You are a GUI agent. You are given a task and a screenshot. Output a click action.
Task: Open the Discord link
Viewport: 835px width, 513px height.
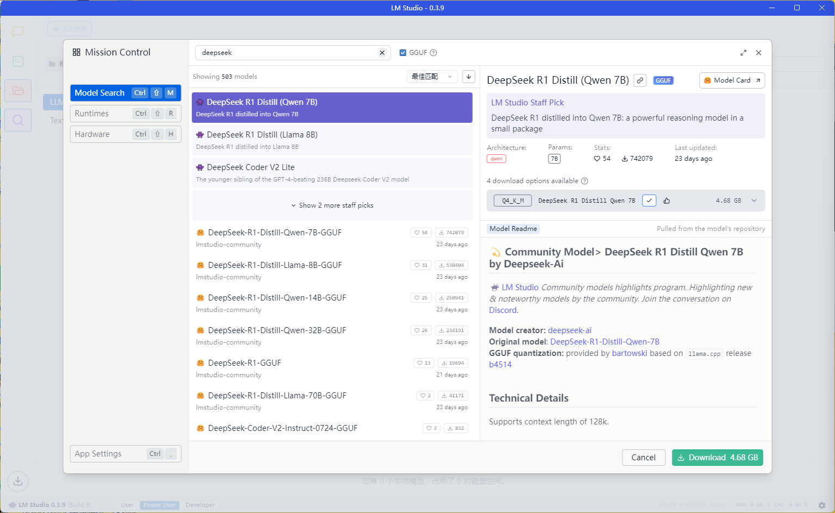pyautogui.click(x=503, y=310)
